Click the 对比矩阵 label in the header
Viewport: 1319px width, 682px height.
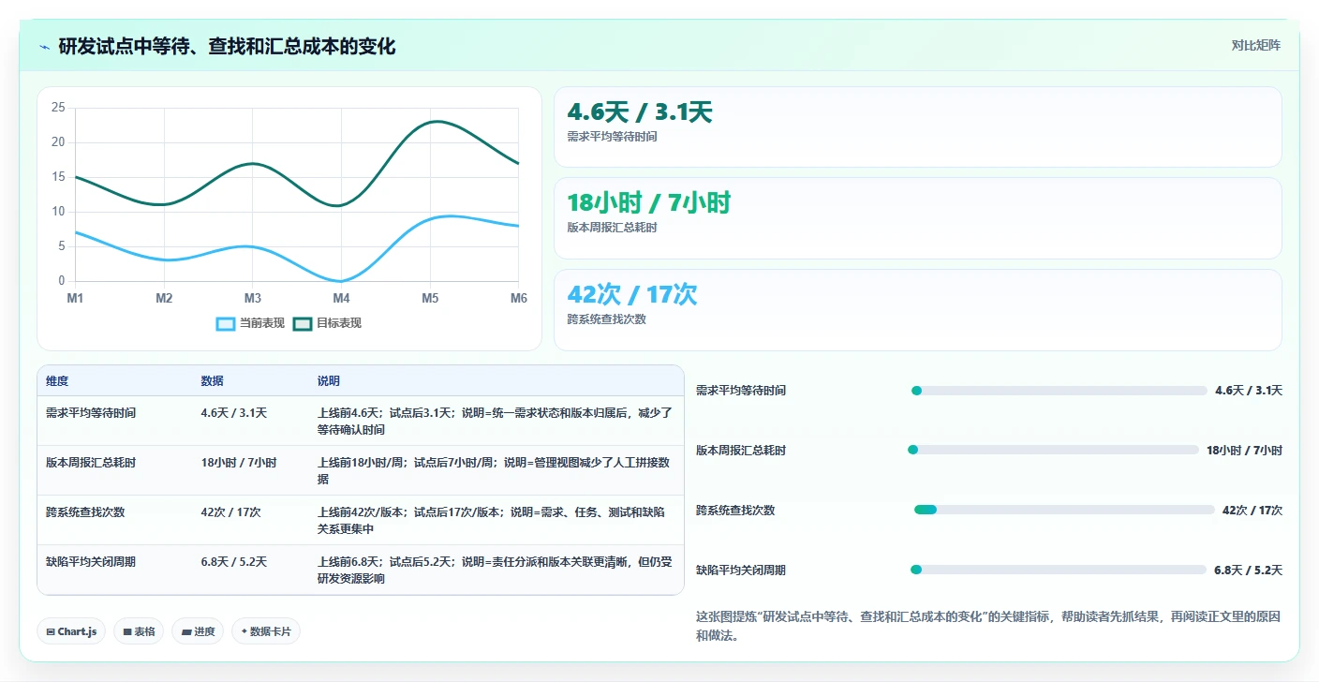tap(1255, 45)
